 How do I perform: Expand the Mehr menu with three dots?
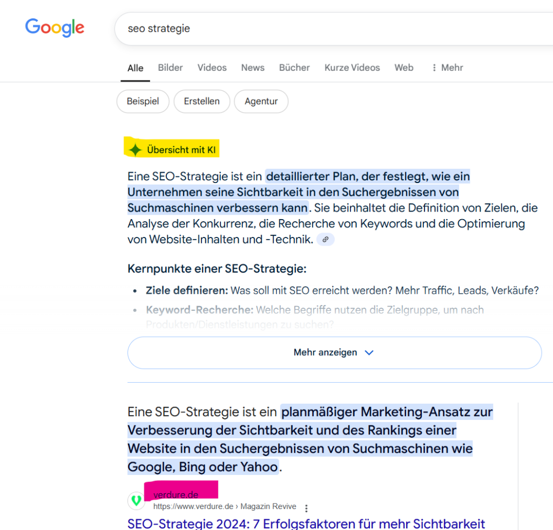pos(447,68)
